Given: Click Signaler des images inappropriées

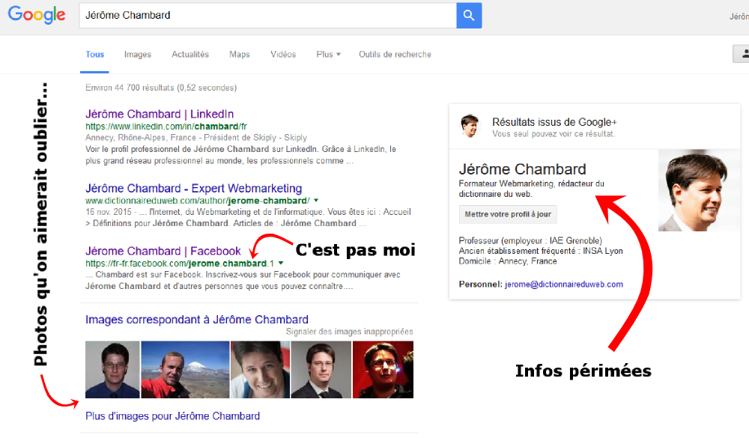Looking at the screenshot, I should [x=349, y=332].
